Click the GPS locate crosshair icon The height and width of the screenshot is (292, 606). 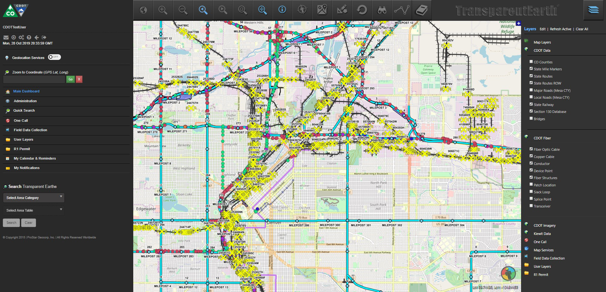302,10
